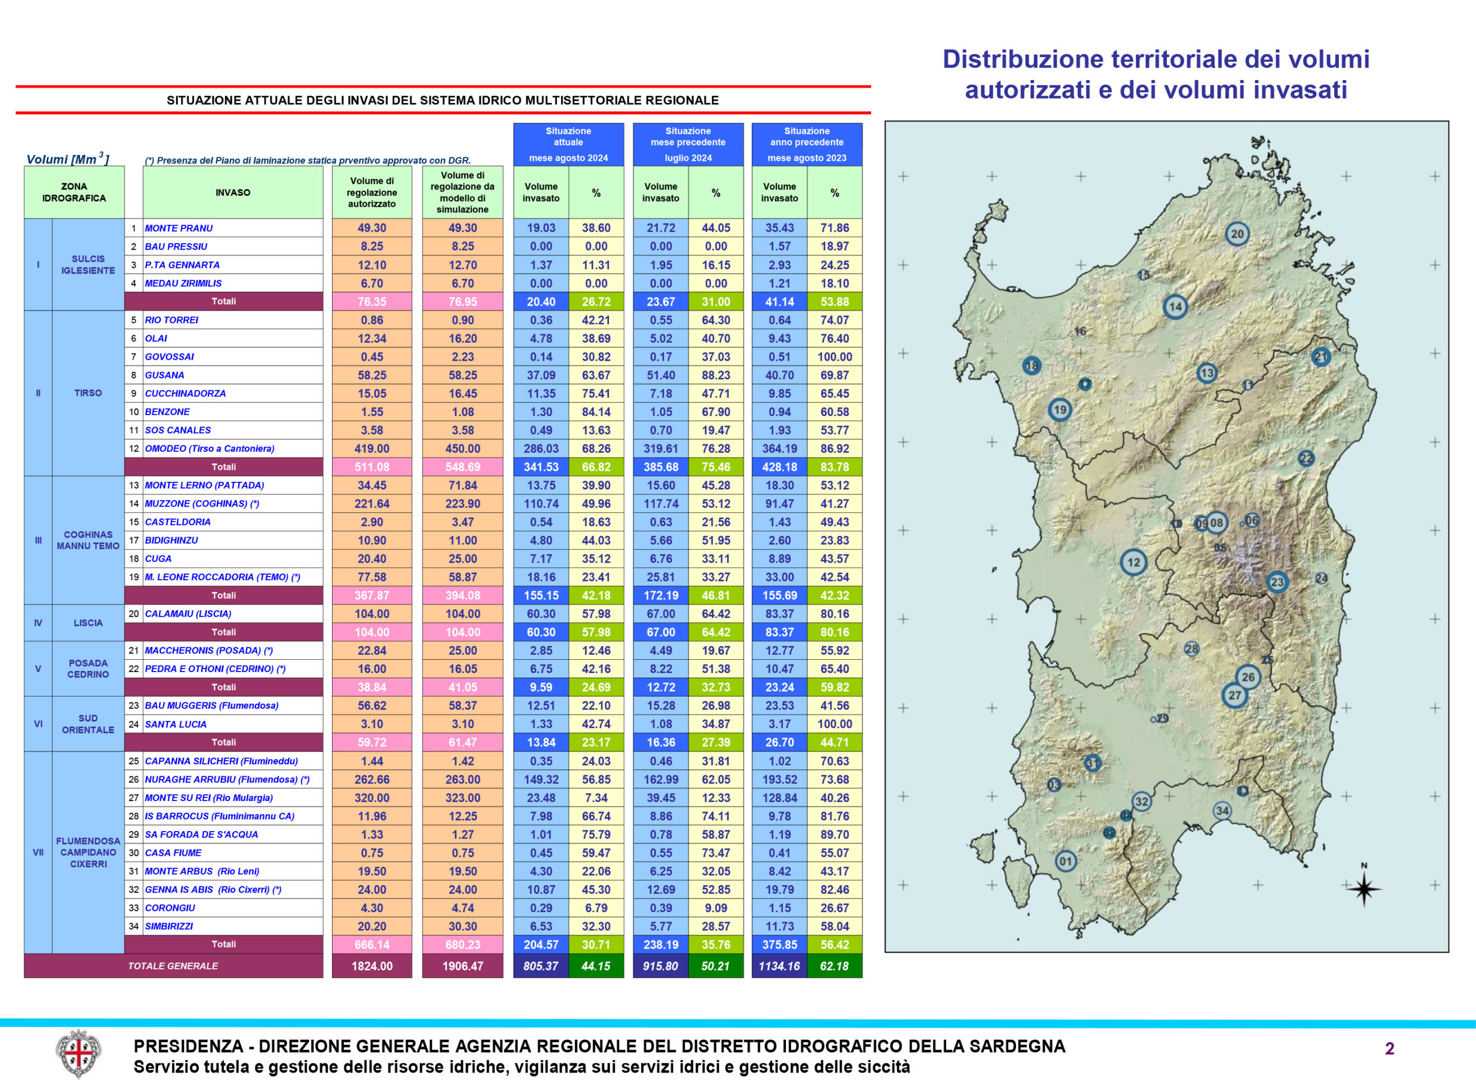This screenshot has width=1476, height=1084.
Task: Select map marker 26 in the southeast
Action: pyautogui.click(x=1248, y=677)
